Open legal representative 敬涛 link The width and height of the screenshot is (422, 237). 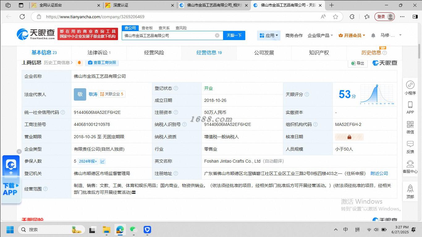(x=93, y=94)
